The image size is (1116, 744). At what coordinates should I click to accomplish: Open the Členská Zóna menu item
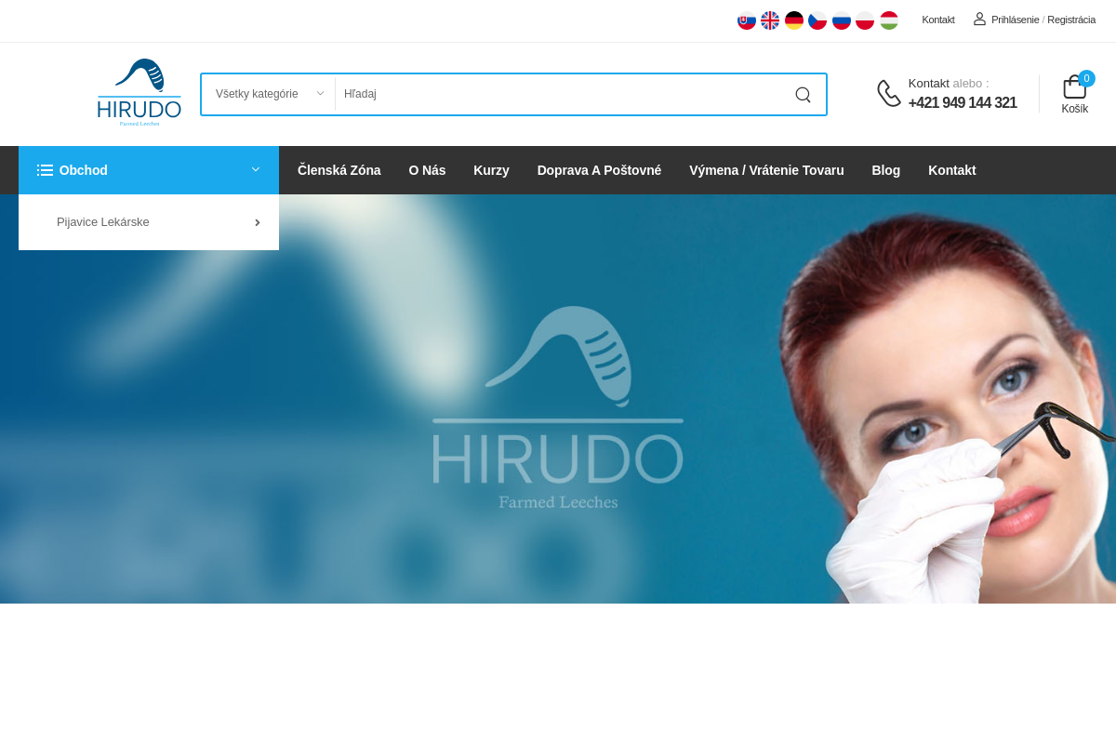point(339,170)
